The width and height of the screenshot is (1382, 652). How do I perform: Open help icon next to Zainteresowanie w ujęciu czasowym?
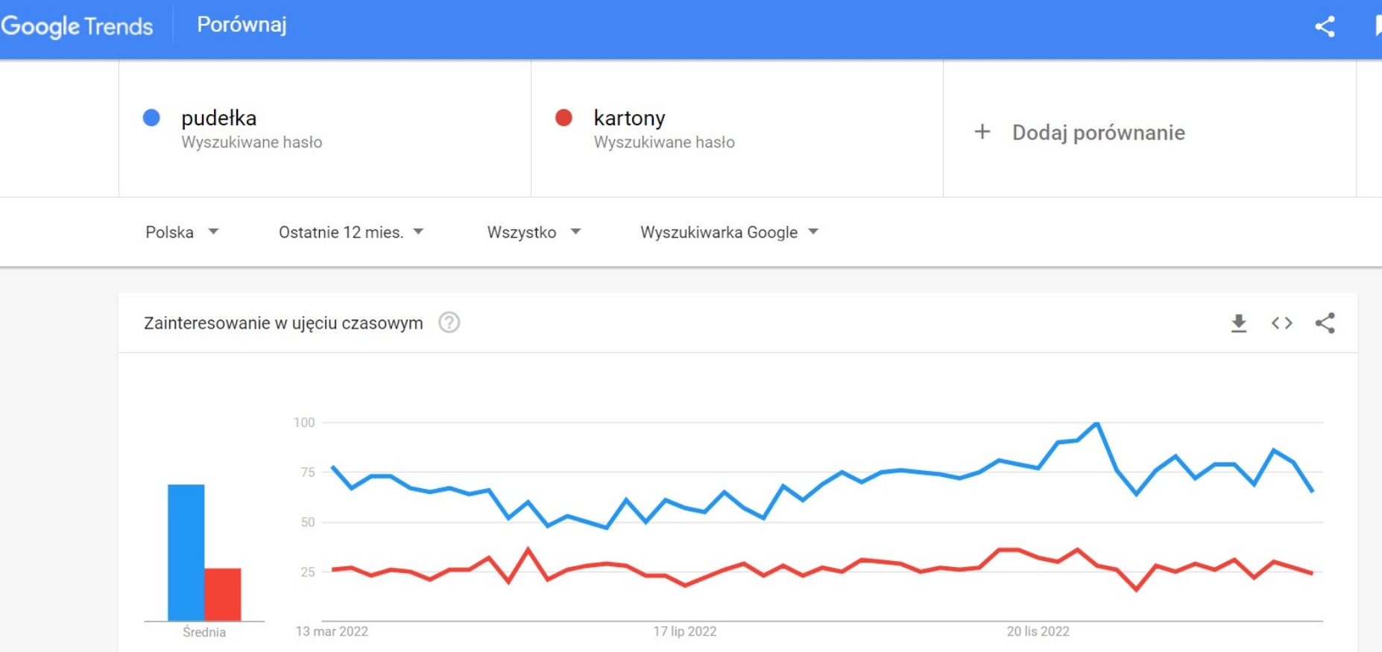click(x=449, y=323)
